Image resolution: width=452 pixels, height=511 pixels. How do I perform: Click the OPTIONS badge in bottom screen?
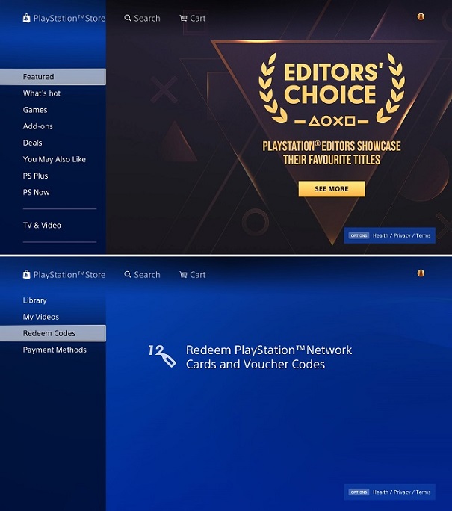[359, 492]
